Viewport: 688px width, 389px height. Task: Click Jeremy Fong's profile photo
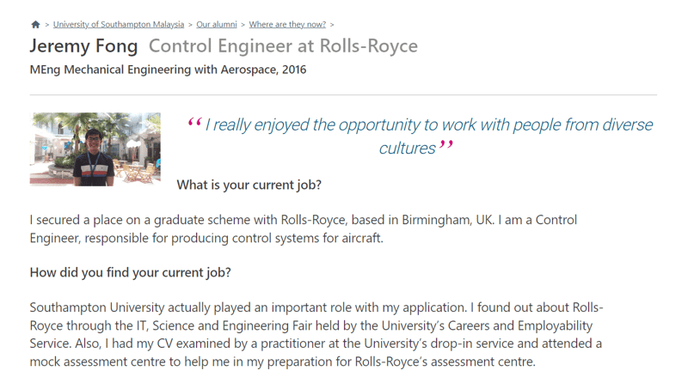(95, 149)
